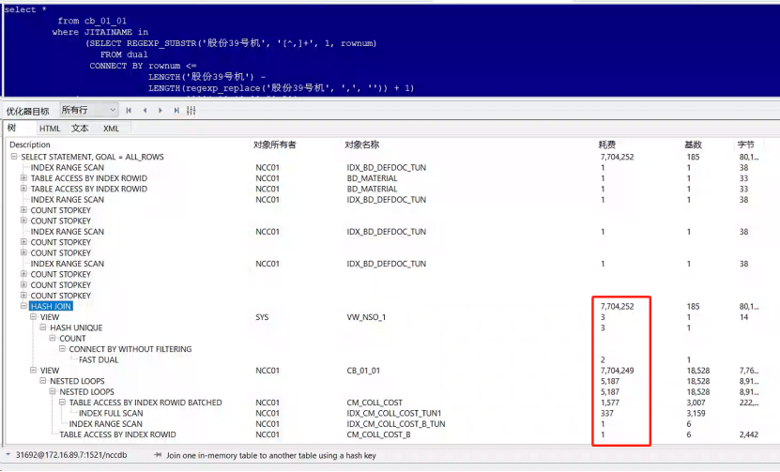Viewport: 780px width, 472px height.
Task: Switch to the 文本 tab
Action: pyautogui.click(x=80, y=129)
